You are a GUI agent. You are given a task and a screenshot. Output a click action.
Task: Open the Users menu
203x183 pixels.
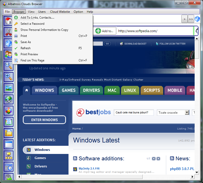tap(42, 12)
